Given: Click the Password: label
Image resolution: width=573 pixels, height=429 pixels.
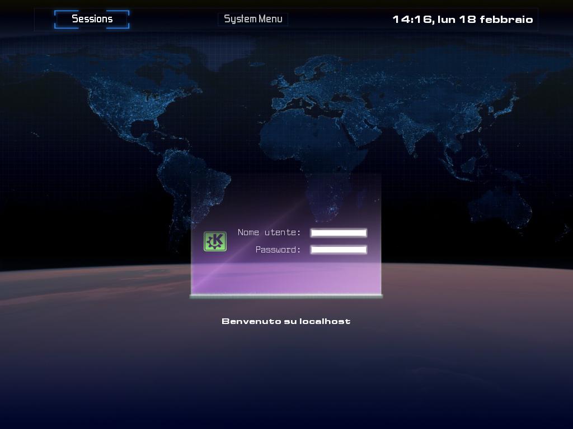Looking at the screenshot, I should pyautogui.click(x=278, y=250).
